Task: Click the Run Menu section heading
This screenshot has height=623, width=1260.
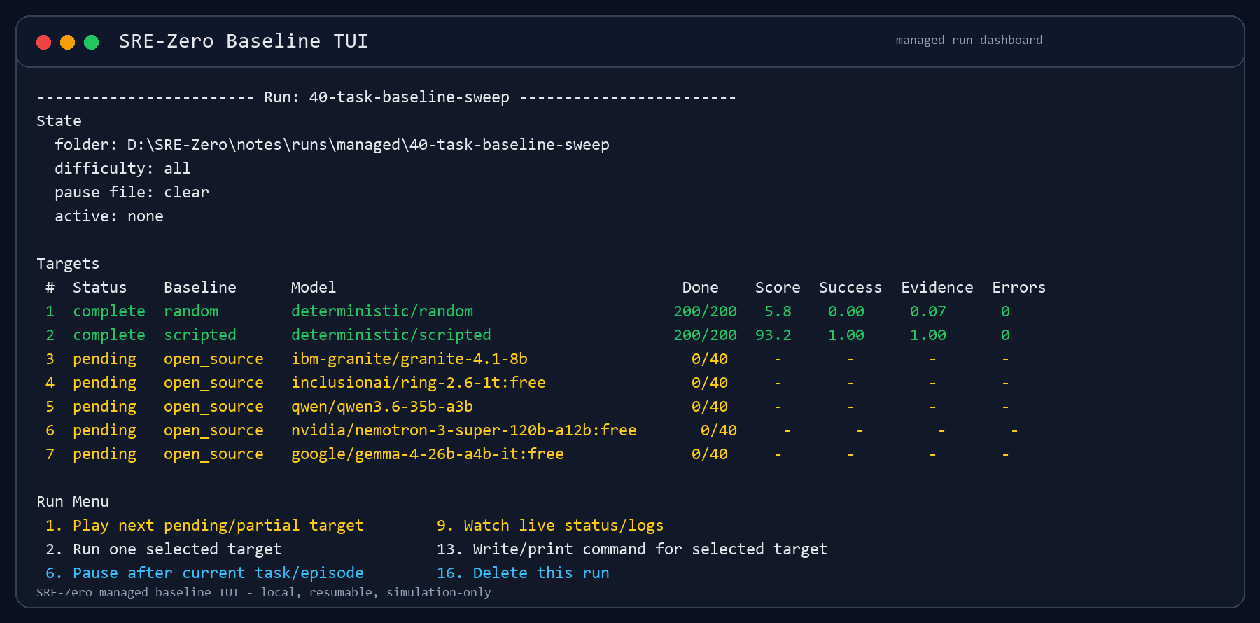Action: point(73,502)
